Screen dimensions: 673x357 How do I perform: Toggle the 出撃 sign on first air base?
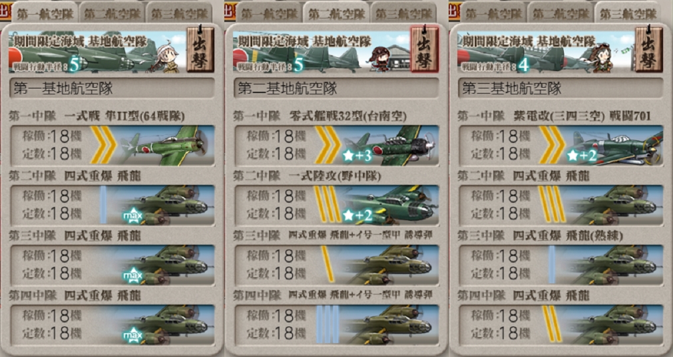[200, 49]
